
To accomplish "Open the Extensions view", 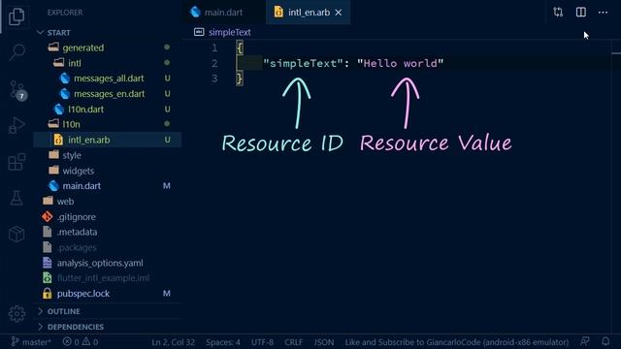I will pos(16,162).
